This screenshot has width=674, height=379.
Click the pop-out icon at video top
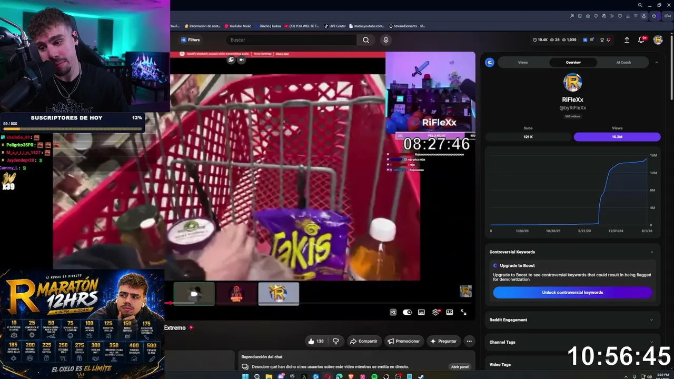[x=231, y=60]
